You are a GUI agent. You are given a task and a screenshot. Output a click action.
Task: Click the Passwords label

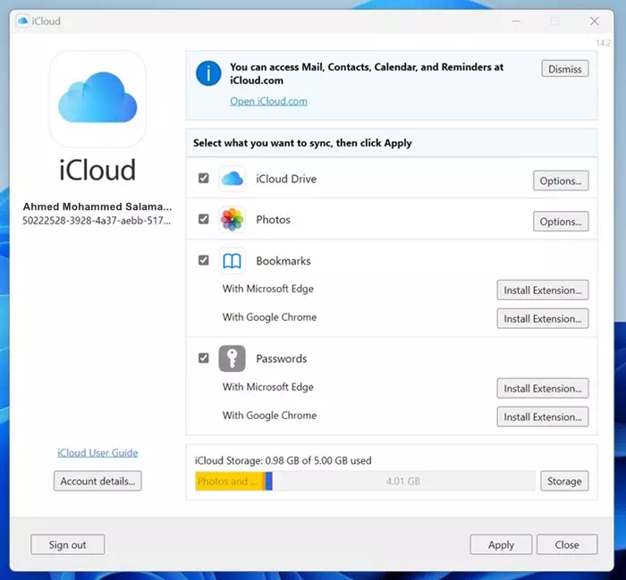tap(282, 358)
